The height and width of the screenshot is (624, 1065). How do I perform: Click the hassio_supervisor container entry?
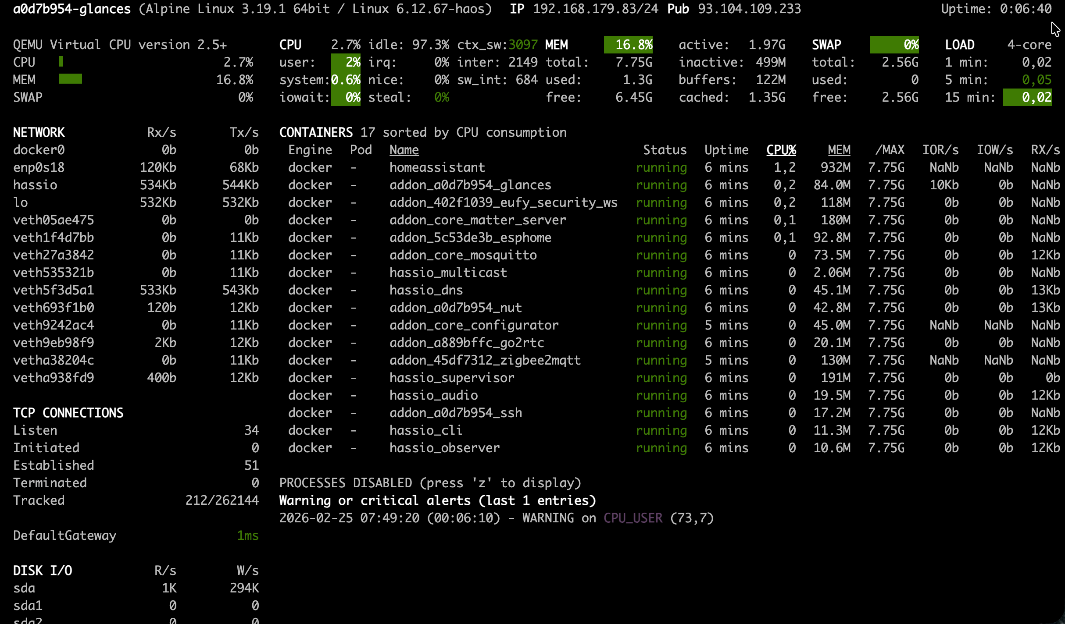(452, 378)
